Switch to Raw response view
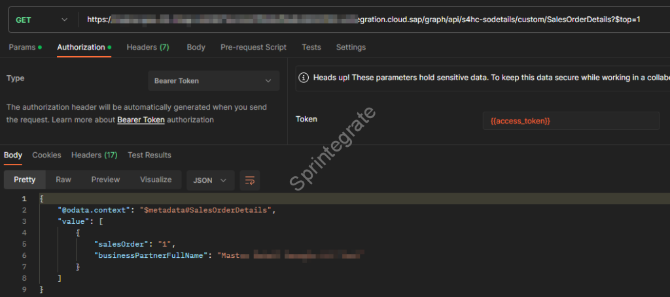Screen dimensions: 670x297 coord(63,180)
